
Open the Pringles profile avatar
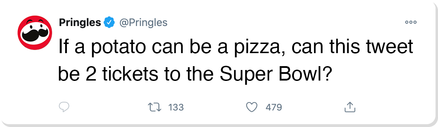point(33,33)
